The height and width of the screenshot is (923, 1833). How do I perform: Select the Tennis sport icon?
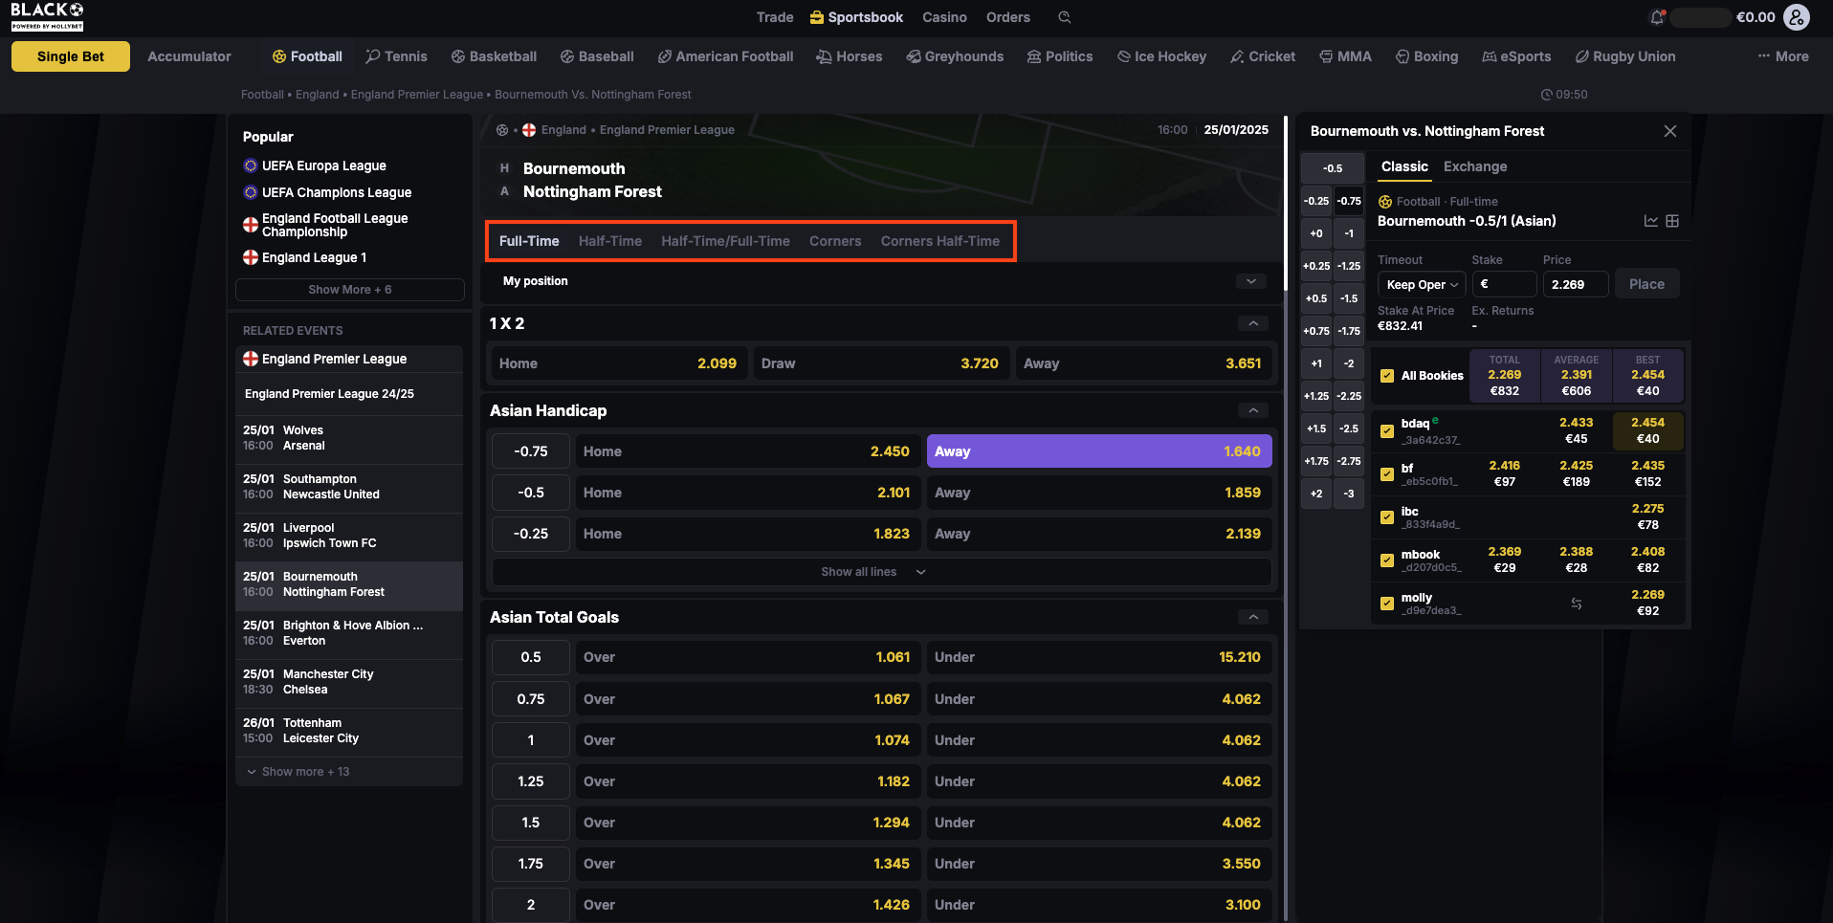373,56
